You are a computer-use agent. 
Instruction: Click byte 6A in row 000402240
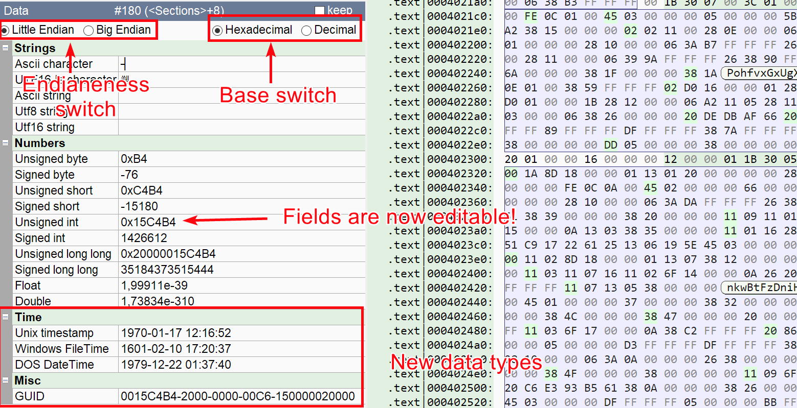[511, 74]
